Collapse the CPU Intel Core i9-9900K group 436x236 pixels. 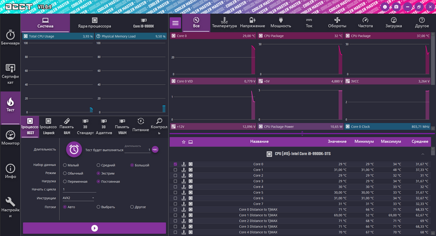click(423, 154)
